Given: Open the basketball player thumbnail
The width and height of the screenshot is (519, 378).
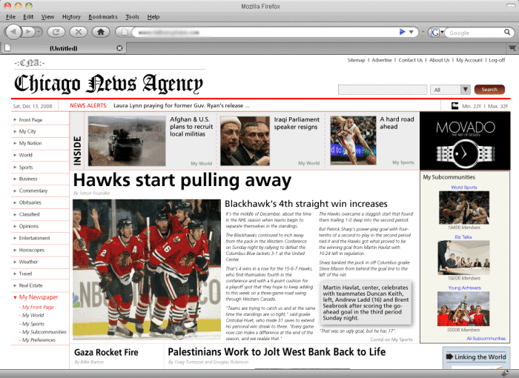Looking at the screenshot, I should pos(353,140).
